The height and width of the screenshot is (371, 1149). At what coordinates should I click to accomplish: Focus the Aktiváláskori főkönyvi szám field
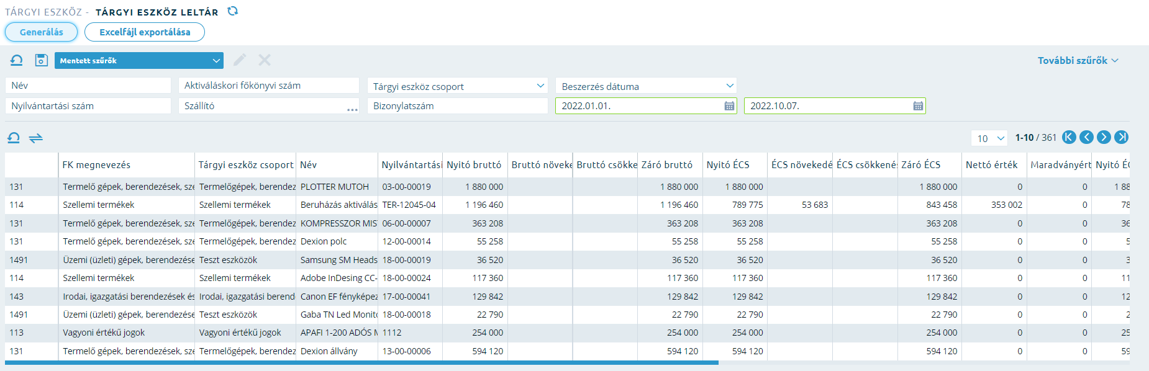coord(269,86)
